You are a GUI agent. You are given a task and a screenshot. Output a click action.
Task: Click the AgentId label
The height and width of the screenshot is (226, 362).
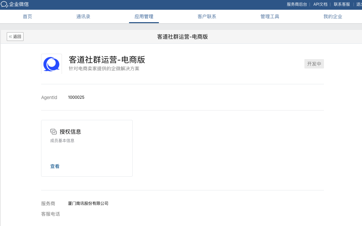(49, 97)
